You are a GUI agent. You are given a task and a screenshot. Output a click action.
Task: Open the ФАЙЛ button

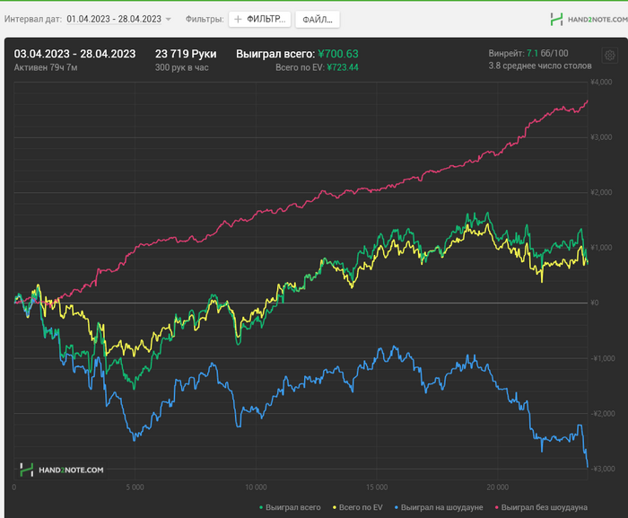(318, 20)
